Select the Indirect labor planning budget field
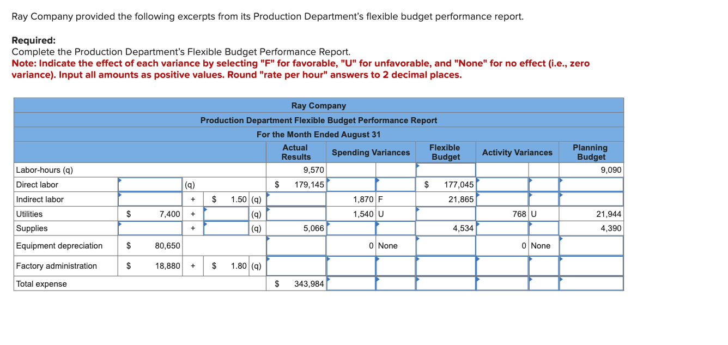Screen dimensions: 728x345 [591, 199]
